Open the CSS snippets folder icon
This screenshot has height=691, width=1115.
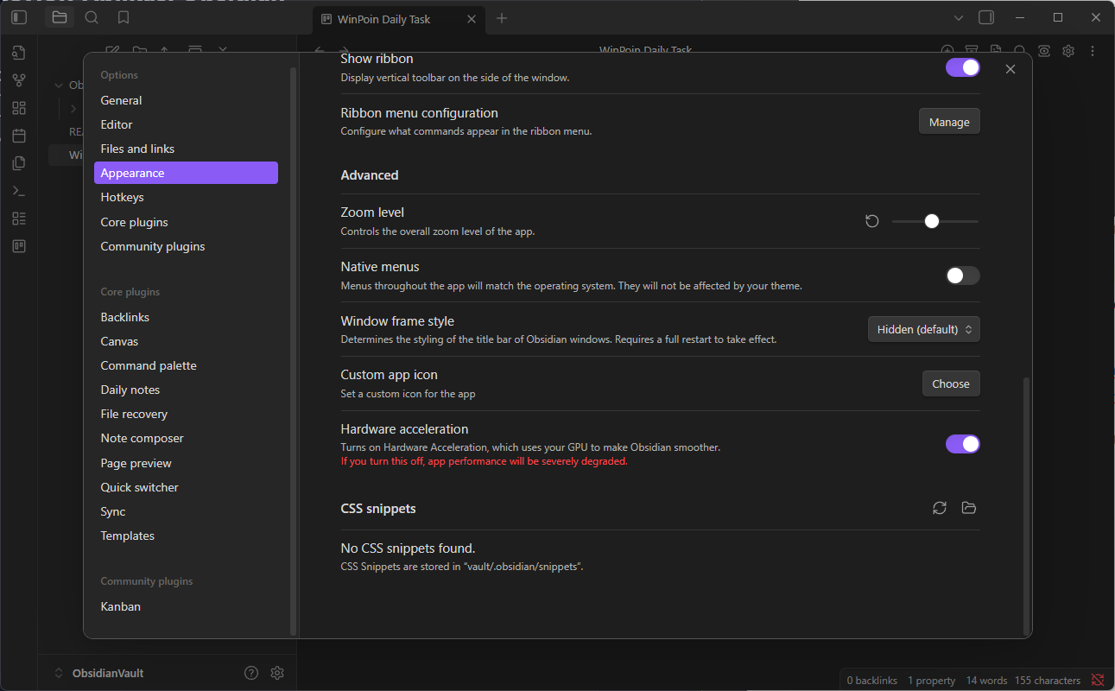[x=969, y=508]
